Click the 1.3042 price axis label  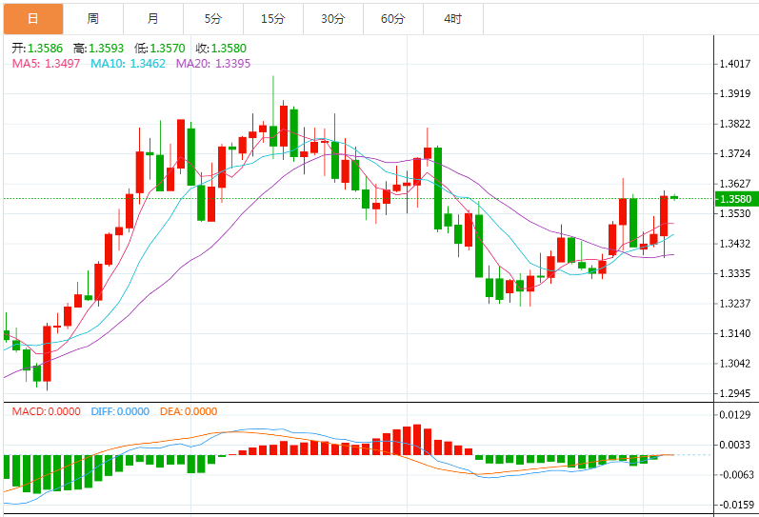click(735, 364)
